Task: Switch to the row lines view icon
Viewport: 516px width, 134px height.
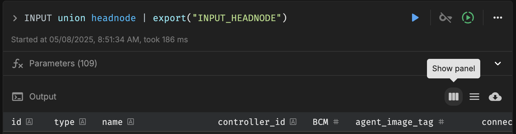Action: (x=474, y=97)
